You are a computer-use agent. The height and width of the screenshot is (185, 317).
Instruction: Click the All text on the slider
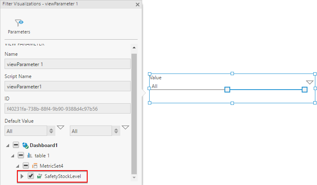point(155,86)
